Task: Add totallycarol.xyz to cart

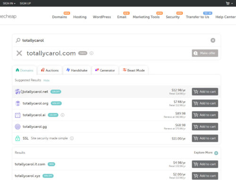Action: [x=205, y=176]
